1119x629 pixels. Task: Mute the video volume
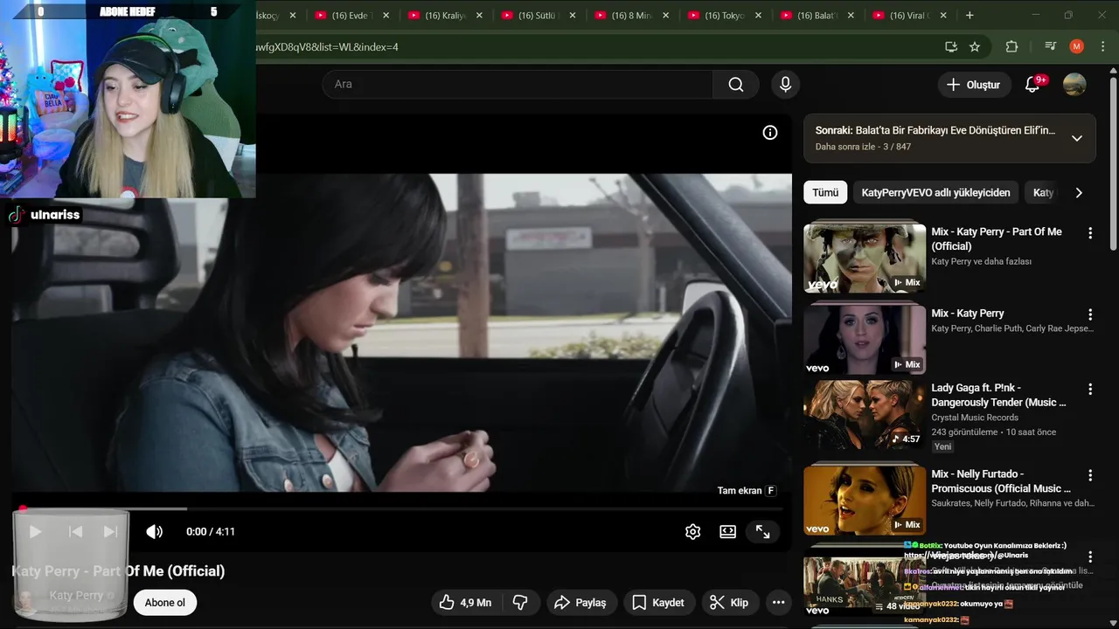pos(154,531)
